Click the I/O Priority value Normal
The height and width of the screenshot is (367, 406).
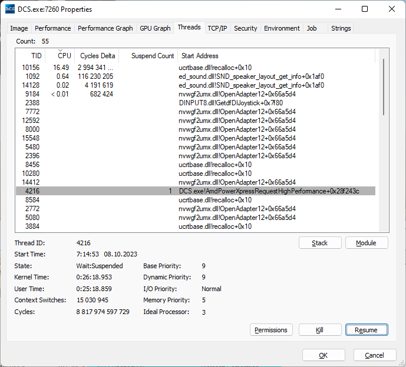212,289
